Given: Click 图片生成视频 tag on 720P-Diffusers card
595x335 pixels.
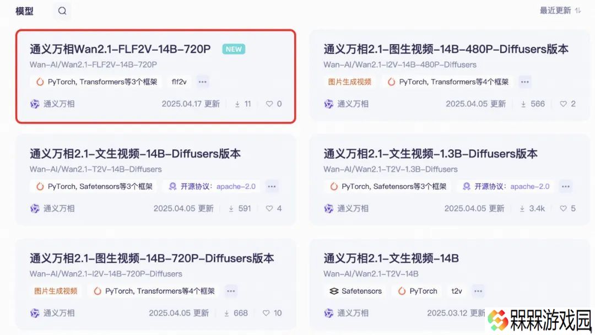Looking at the screenshot, I should [x=56, y=291].
